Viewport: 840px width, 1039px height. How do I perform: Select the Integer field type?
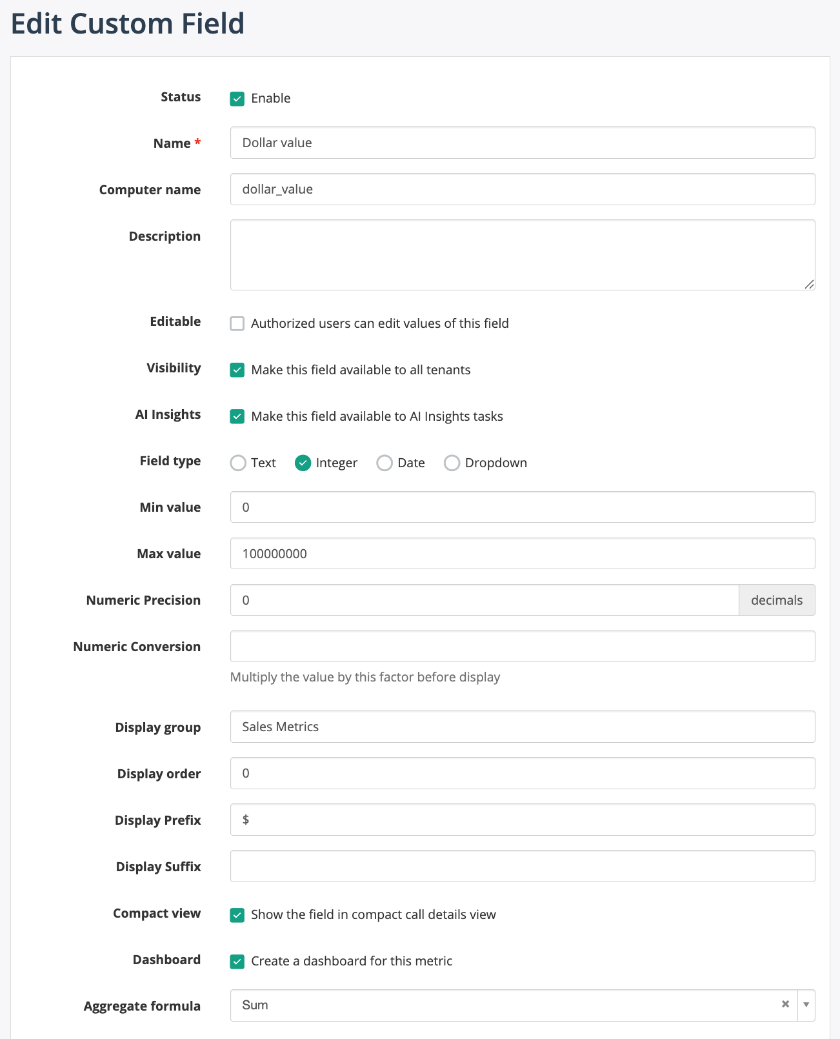coord(303,463)
